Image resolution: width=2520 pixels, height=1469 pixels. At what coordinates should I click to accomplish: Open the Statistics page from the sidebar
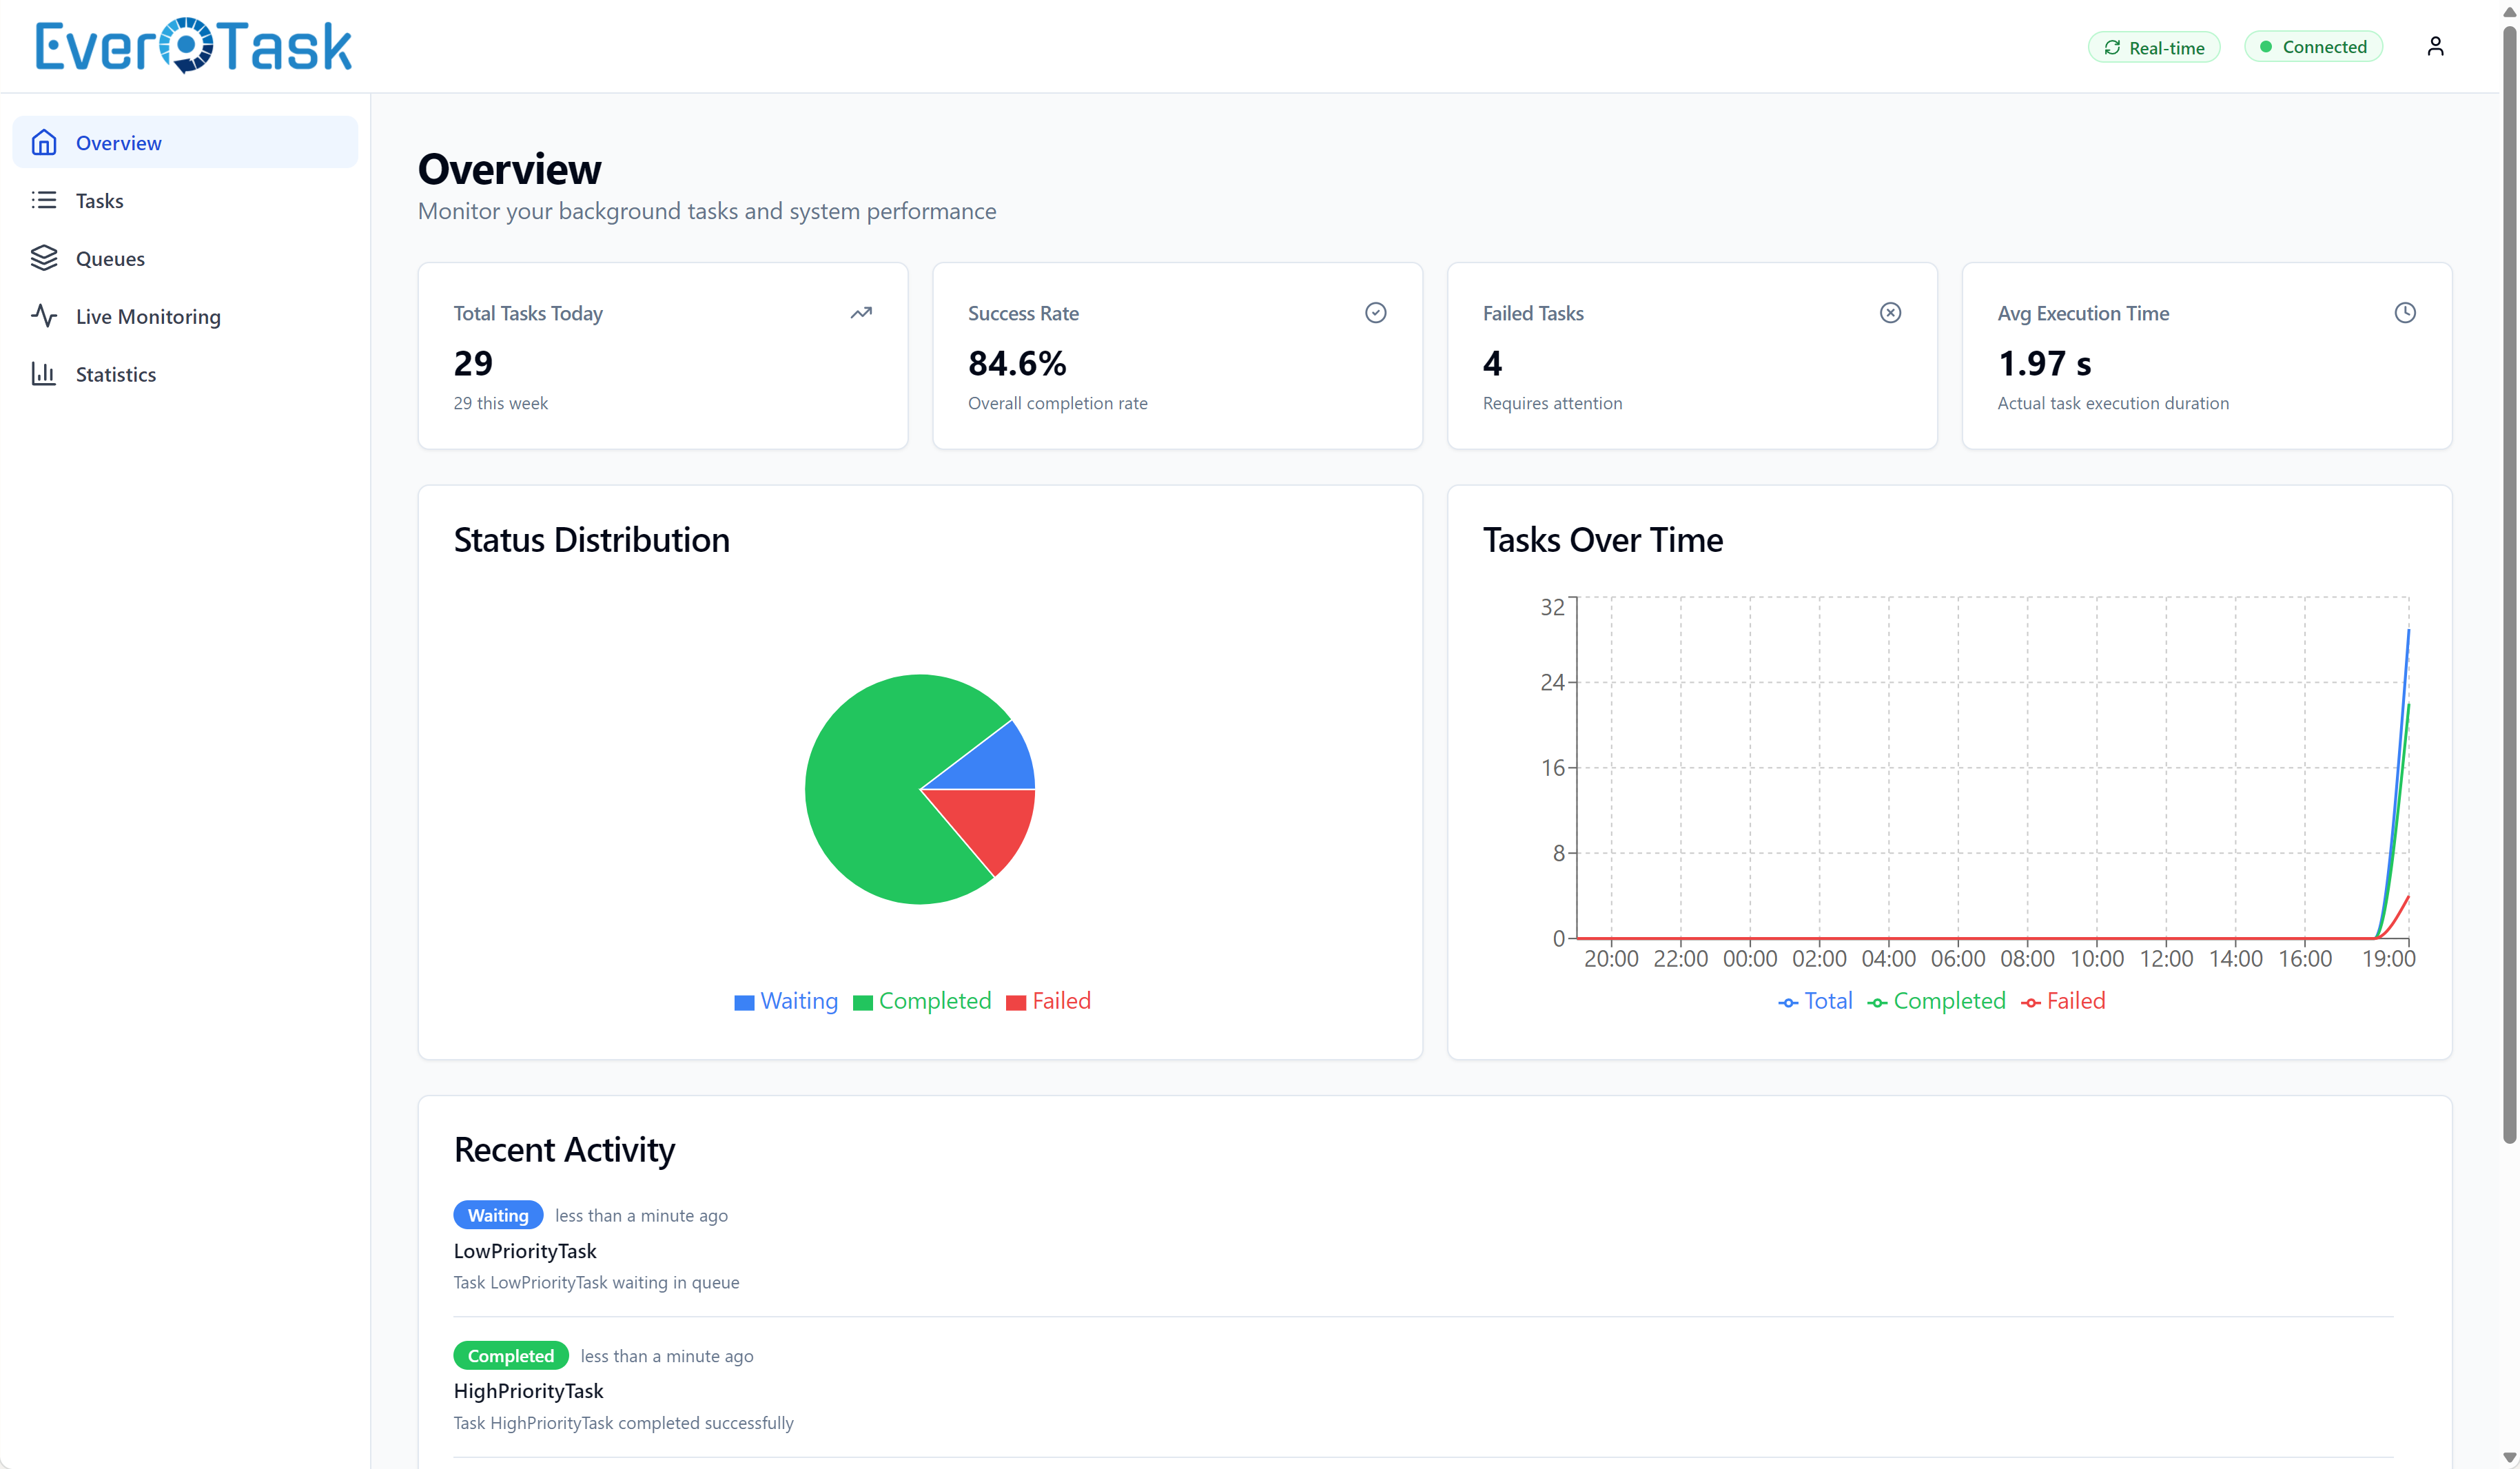[116, 373]
